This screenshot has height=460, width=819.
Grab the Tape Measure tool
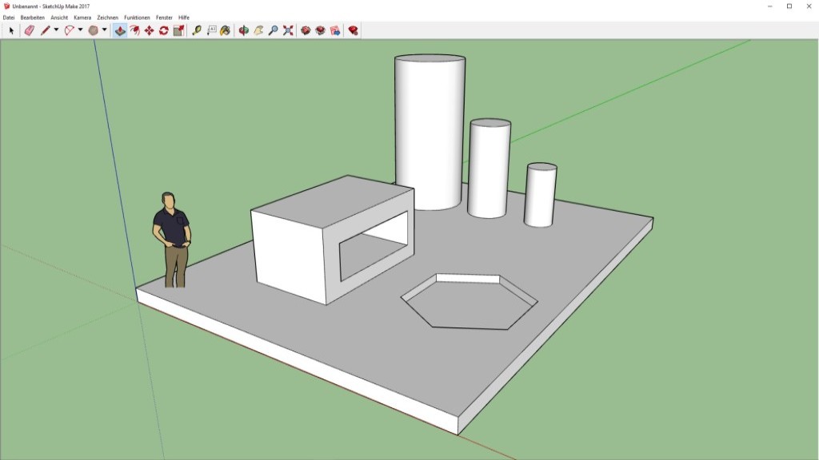[197, 30]
